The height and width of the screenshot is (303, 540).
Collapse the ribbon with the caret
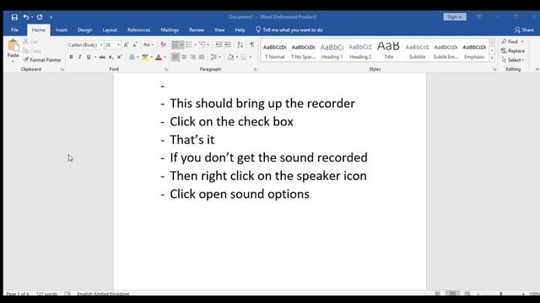click(537, 69)
